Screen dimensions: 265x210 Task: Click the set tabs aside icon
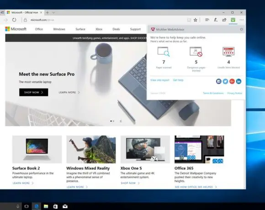point(2,12)
